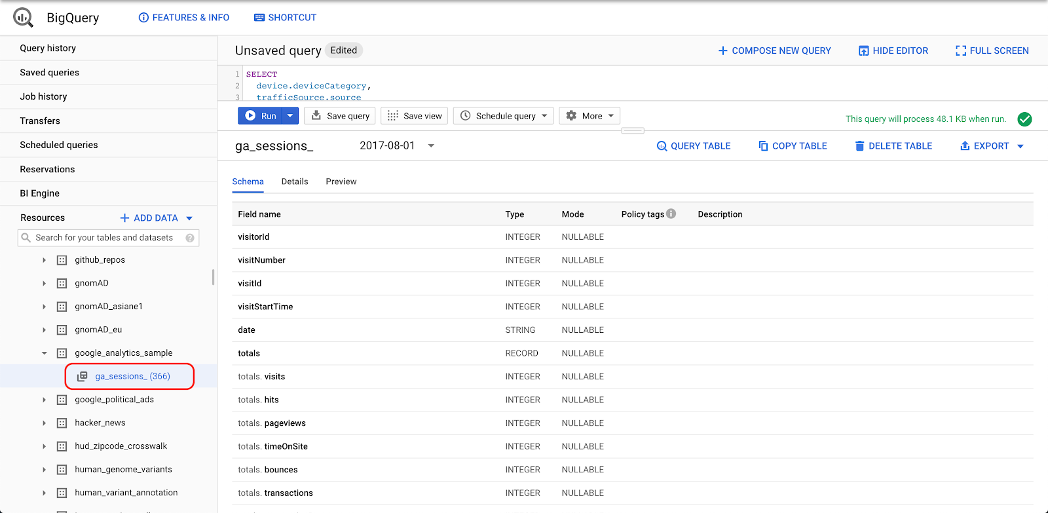This screenshot has width=1048, height=513.
Task: Click the visitorId field name
Action: tap(253, 237)
